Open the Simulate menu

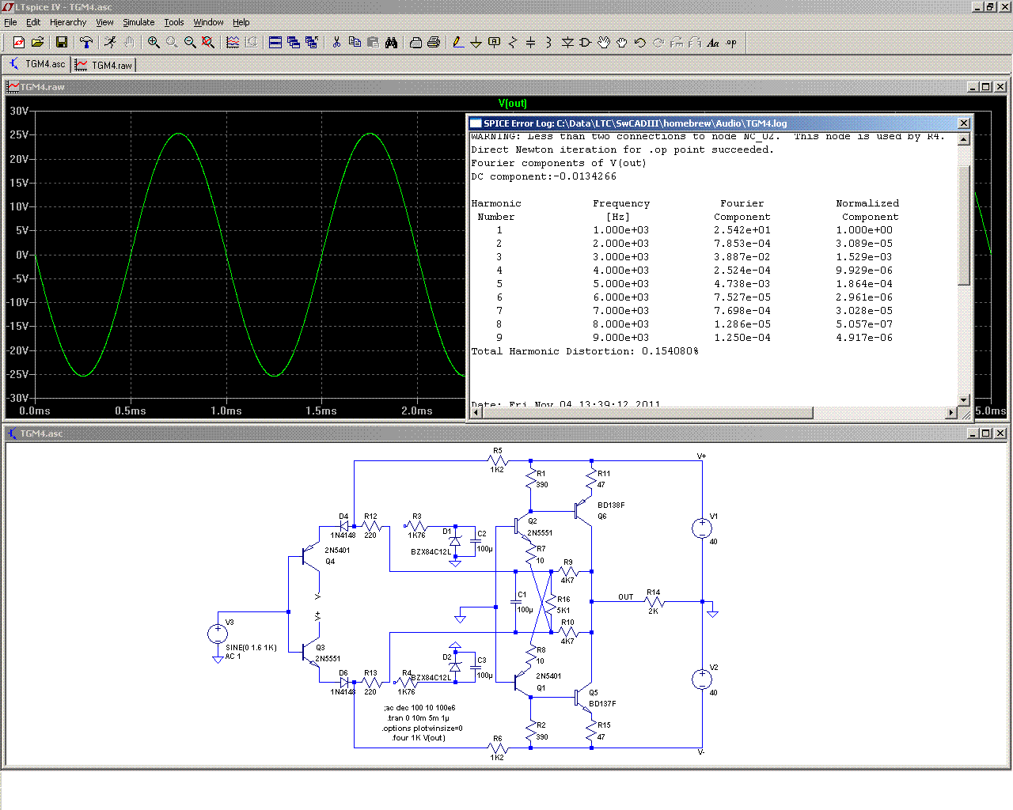coord(138,22)
